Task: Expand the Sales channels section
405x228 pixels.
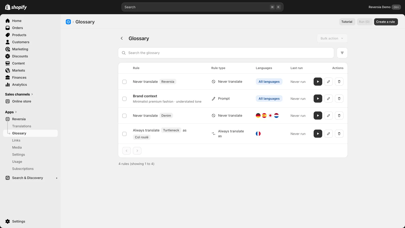Action: pos(19,94)
